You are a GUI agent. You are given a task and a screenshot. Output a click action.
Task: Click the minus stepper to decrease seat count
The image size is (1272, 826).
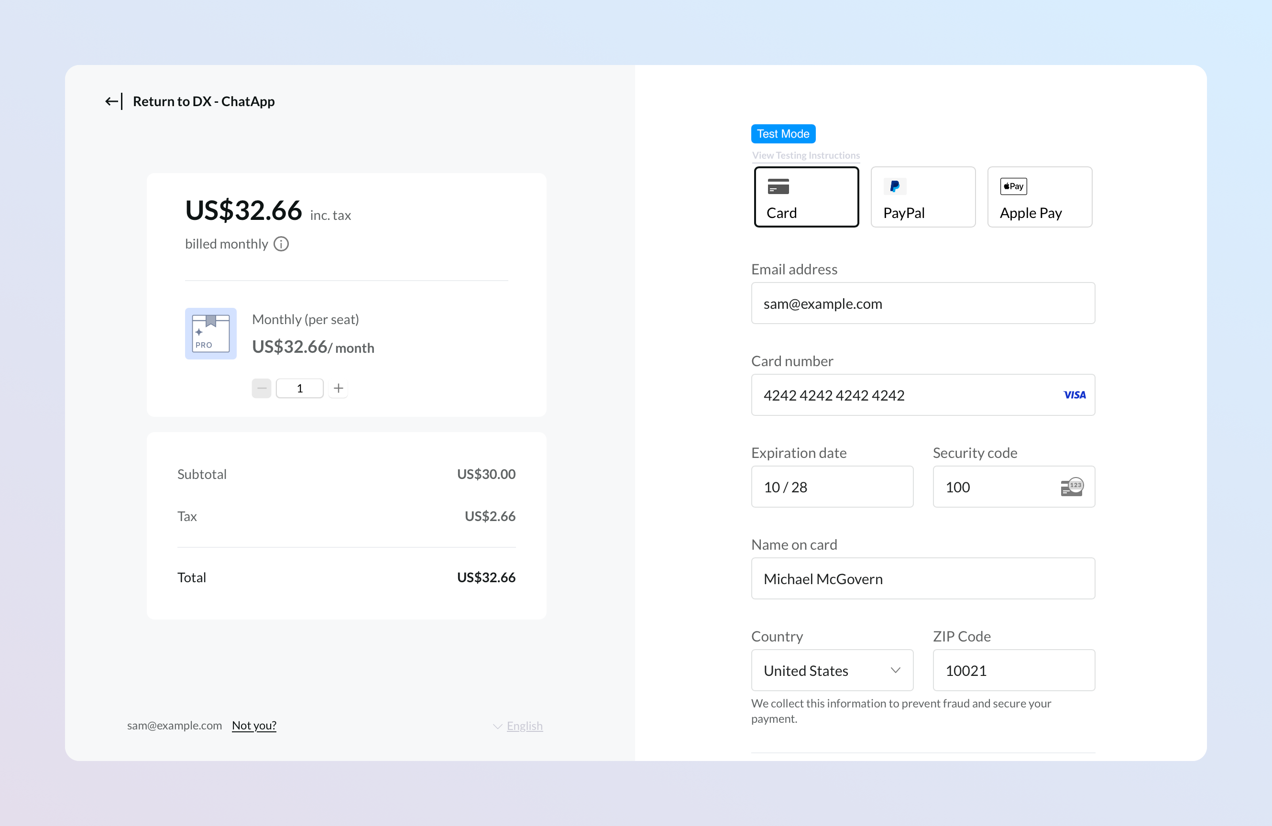coord(262,388)
